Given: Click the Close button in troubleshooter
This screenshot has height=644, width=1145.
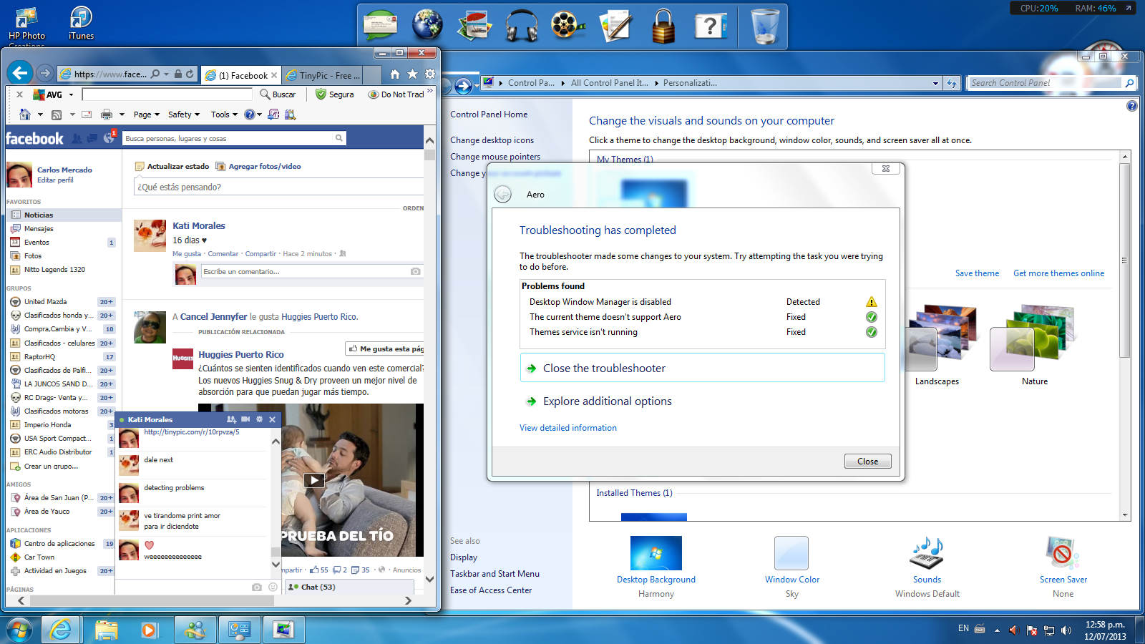Looking at the screenshot, I should (867, 462).
